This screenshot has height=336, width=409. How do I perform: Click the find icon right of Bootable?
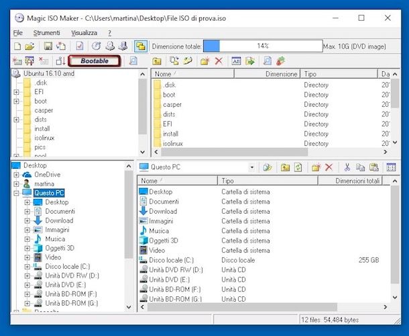pos(133,61)
